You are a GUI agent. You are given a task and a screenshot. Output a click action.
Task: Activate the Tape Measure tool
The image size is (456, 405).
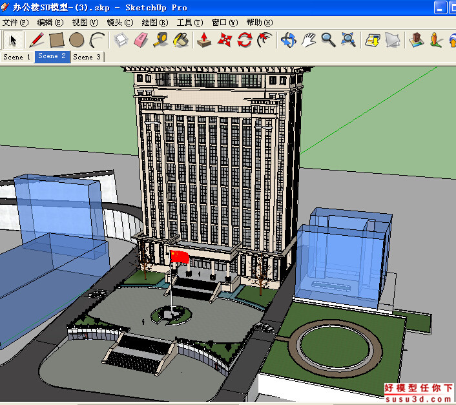161,40
